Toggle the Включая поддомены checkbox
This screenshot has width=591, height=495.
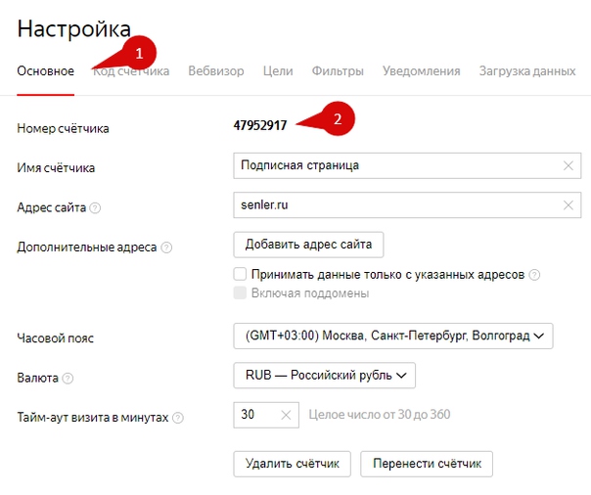(x=240, y=293)
